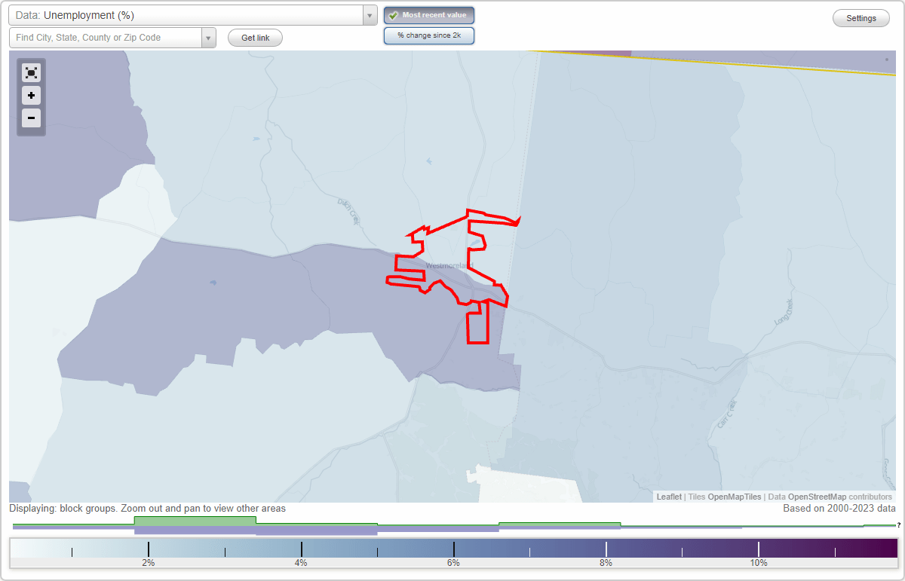Viewport: 905px width, 581px height.
Task: Click the Ditch Creek map label
Action: point(351,212)
